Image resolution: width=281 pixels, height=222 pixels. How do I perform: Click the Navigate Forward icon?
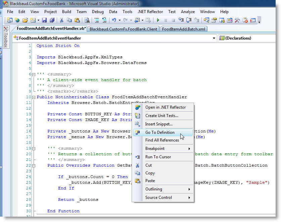click(148, 20)
